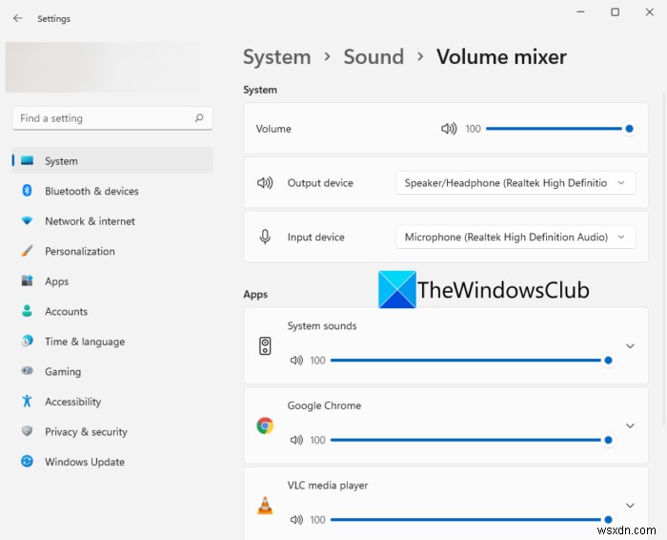
Task: Click the Accounts person icon
Action: [x=27, y=311]
